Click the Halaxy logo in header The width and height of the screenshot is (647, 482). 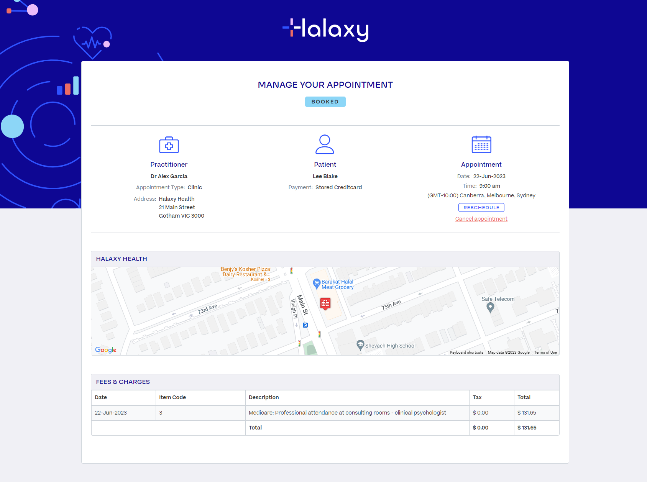click(x=325, y=30)
